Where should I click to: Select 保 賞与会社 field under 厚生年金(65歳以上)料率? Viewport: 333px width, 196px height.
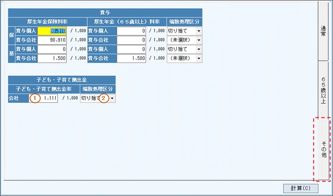(x=132, y=40)
